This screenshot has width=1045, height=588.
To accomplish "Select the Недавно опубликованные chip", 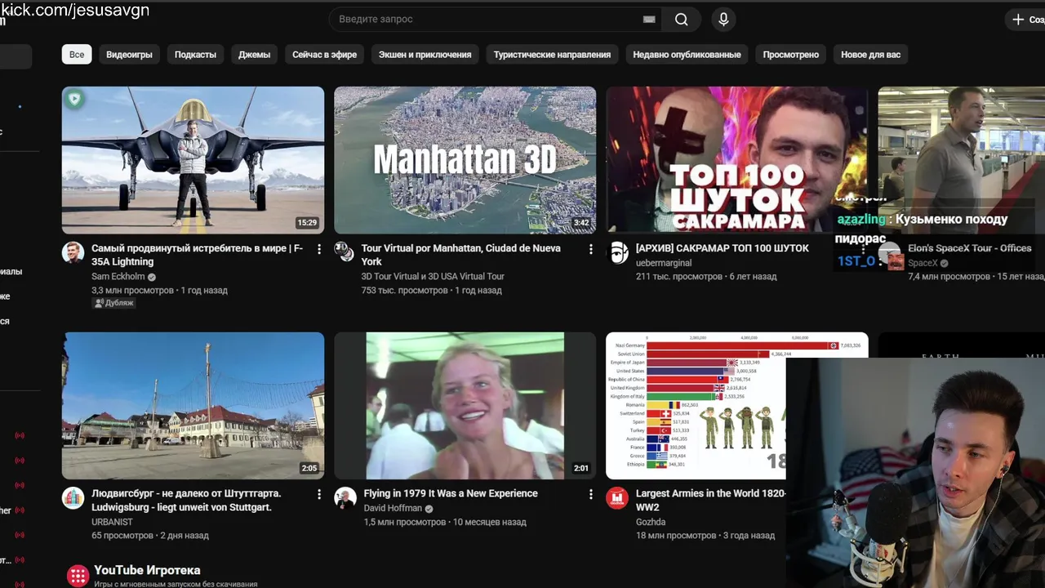I will 687,55.
